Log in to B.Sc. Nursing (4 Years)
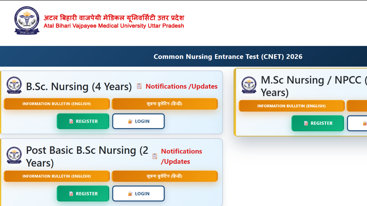 pos(139,121)
